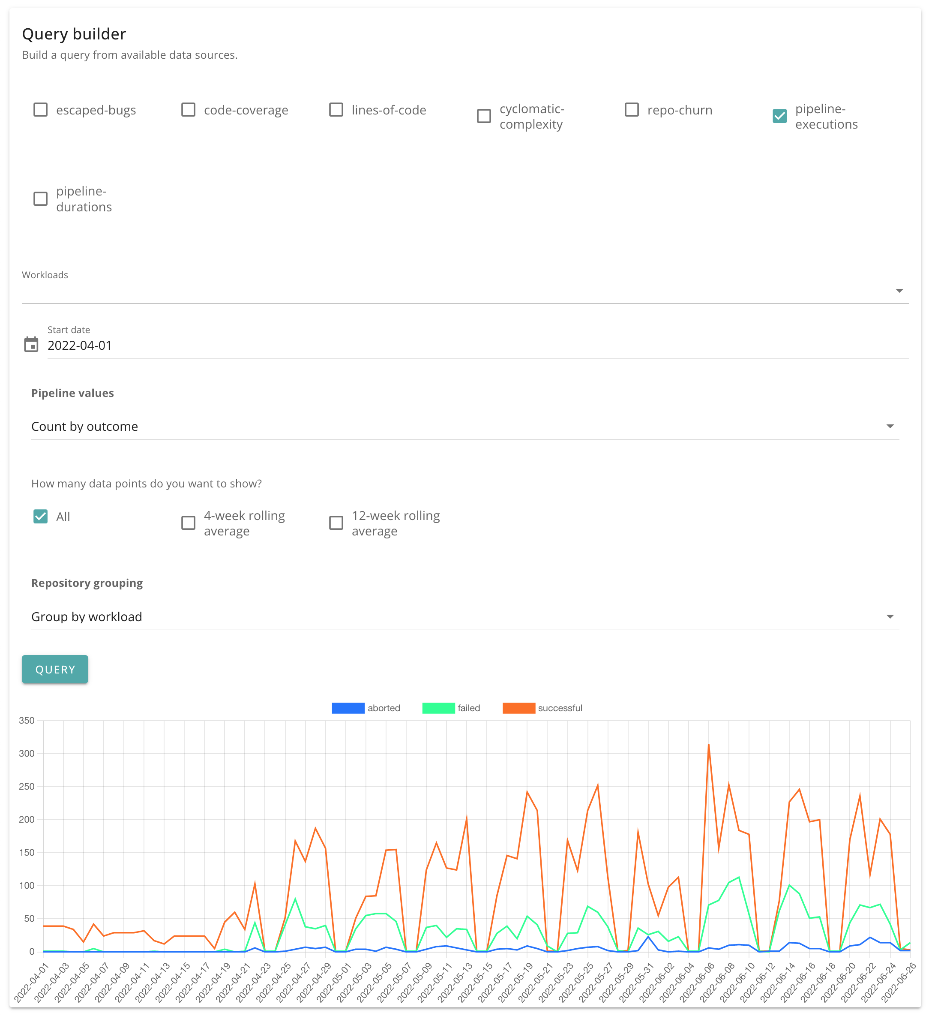Click the 2022-04-01 x-axis label
The height and width of the screenshot is (1019, 929).
pyautogui.click(x=31, y=983)
